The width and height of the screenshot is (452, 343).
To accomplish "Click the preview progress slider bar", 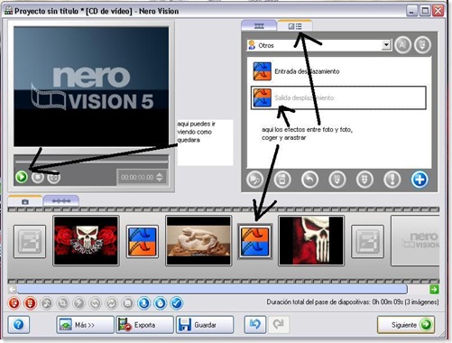I will (x=91, y=162).
